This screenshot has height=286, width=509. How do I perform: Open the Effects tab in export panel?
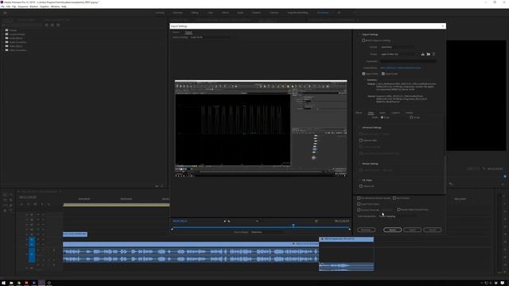[x=359, y=113]
